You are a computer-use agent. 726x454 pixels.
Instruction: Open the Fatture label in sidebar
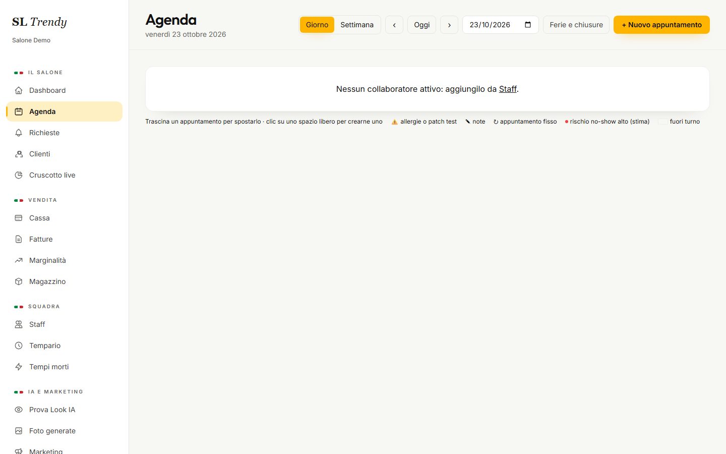click(x=41, y=239)
